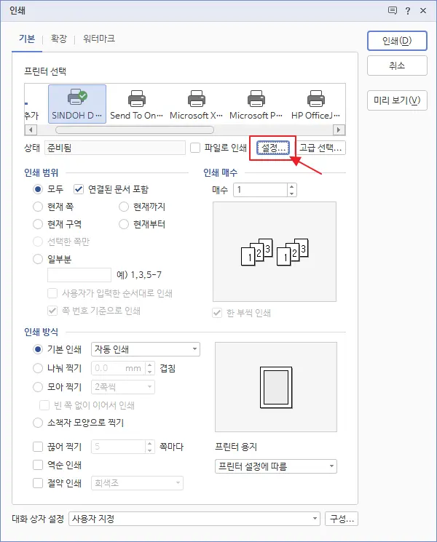This screenshot has height=542, width=437.
Task: Click the 취소 button
Action: point(397,65)
